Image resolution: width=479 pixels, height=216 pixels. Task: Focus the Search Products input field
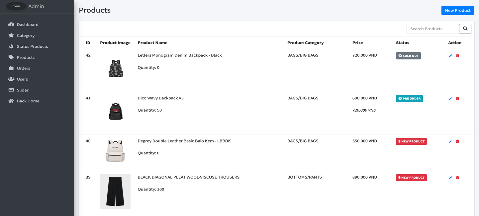click(x=432, y=29)
